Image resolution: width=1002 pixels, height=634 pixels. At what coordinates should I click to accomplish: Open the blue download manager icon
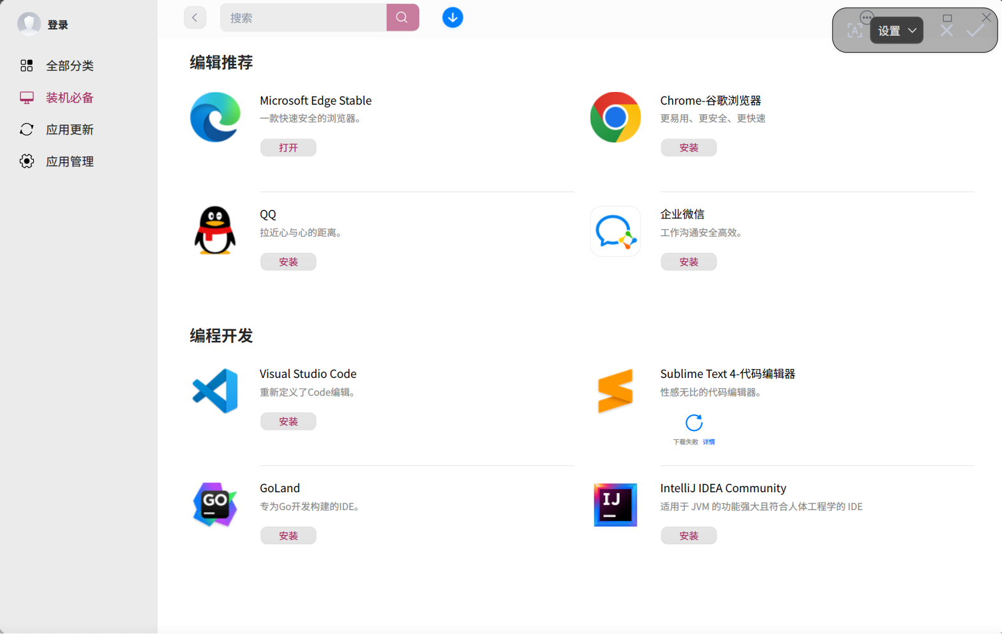[452, 18]
